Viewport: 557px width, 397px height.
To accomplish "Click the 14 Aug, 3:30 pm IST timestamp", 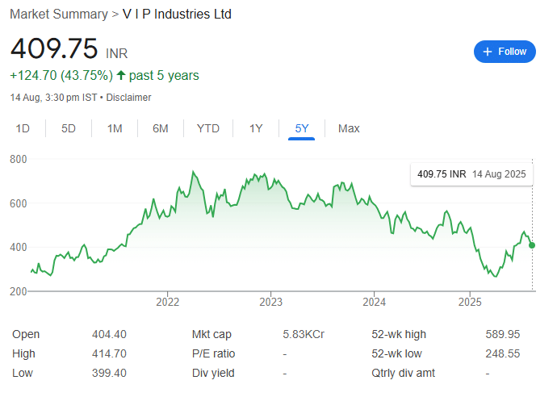I will click(53, 98).
